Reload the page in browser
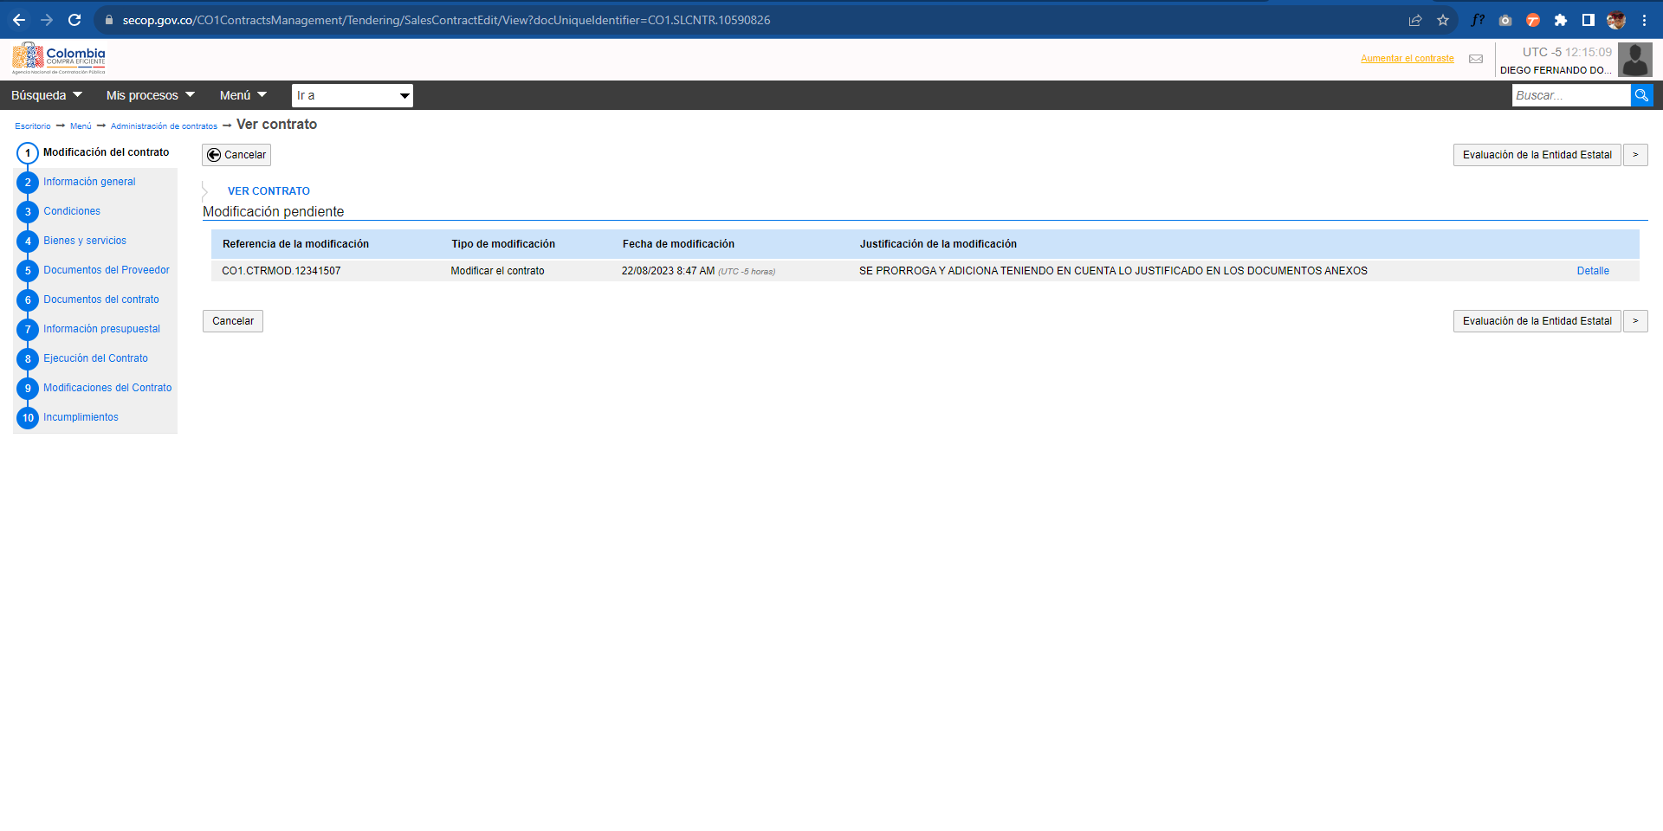 [74, 20]
